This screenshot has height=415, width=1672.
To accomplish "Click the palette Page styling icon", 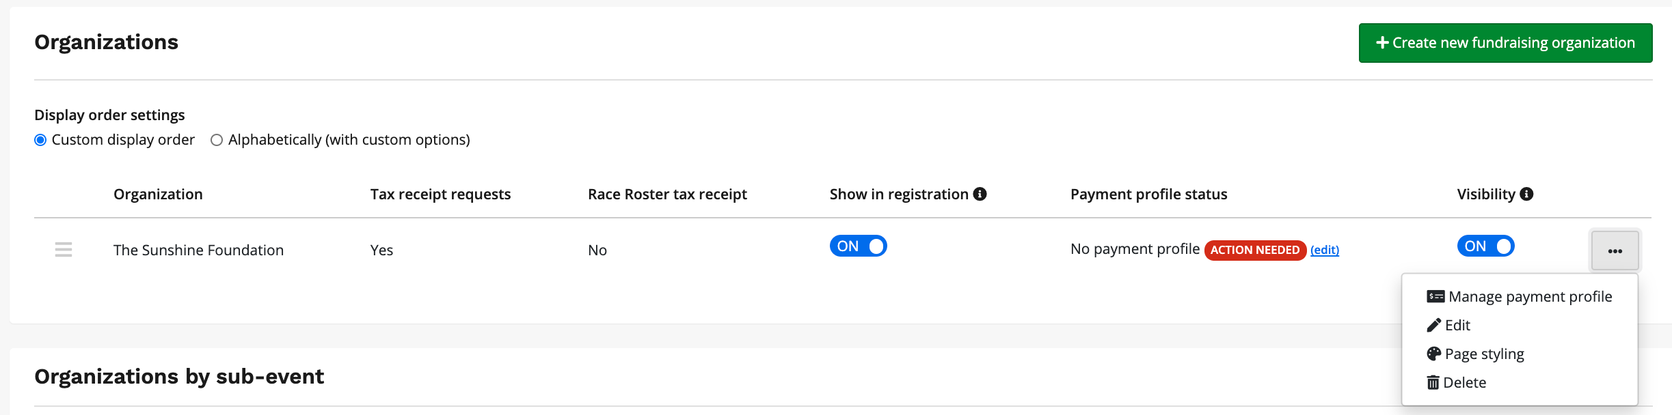I will 1434,354.
